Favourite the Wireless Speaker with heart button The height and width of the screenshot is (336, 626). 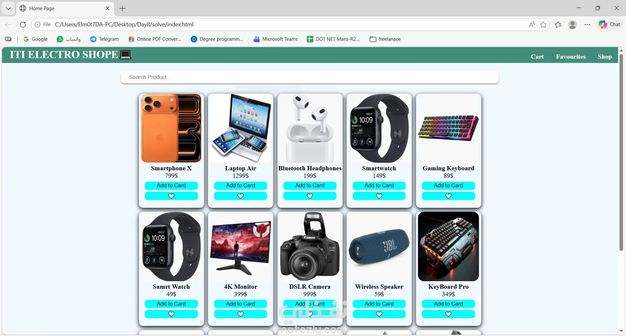point(379,314)
